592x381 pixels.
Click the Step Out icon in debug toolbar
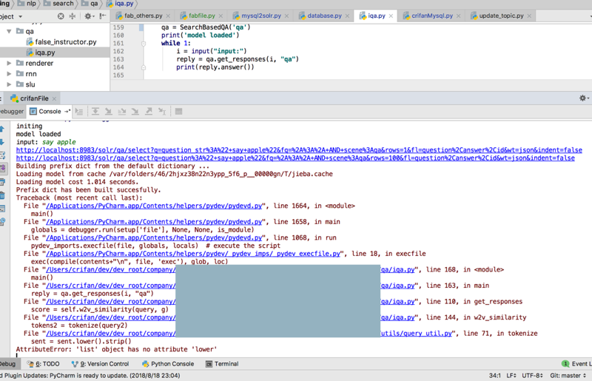click(149, 112)
